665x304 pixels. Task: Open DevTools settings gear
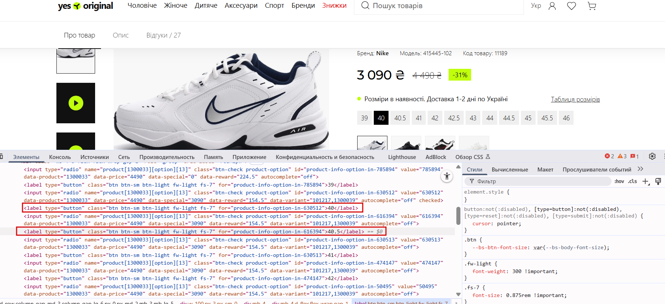(x=652, y=156)
